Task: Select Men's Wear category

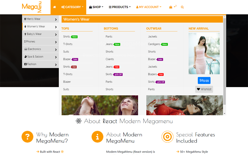Action: click(41, 19)
